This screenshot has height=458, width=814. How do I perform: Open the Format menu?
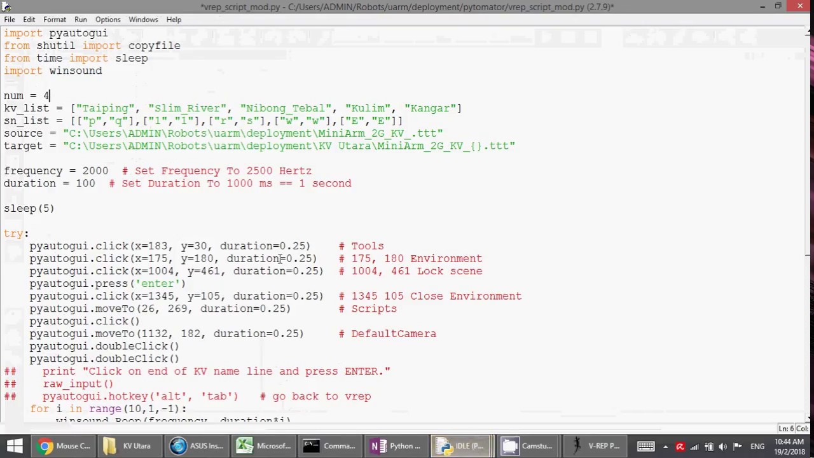point(55,20)
